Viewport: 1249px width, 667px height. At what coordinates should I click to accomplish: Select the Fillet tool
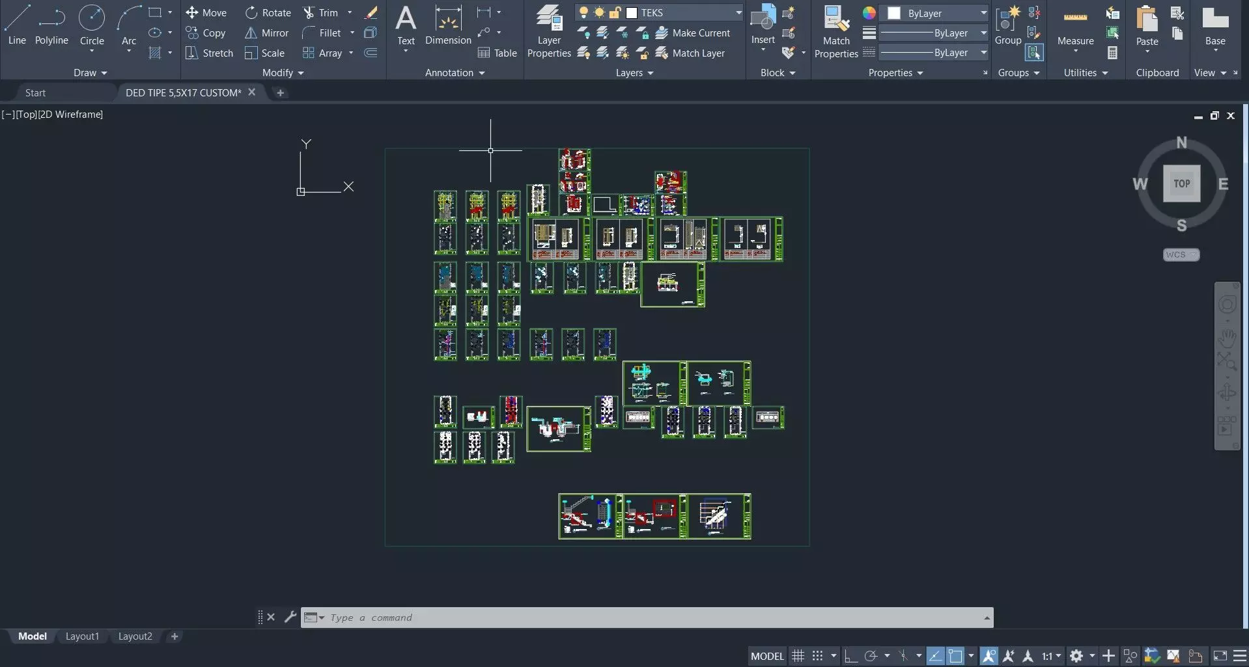click(x=322, y=33)
